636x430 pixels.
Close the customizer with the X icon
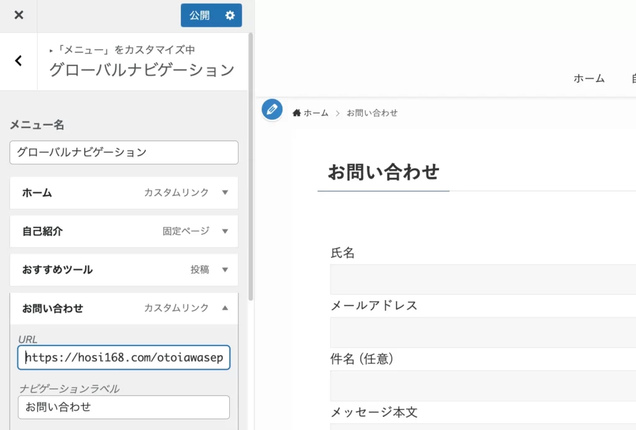pyautogui.click(x=19, y=16)
